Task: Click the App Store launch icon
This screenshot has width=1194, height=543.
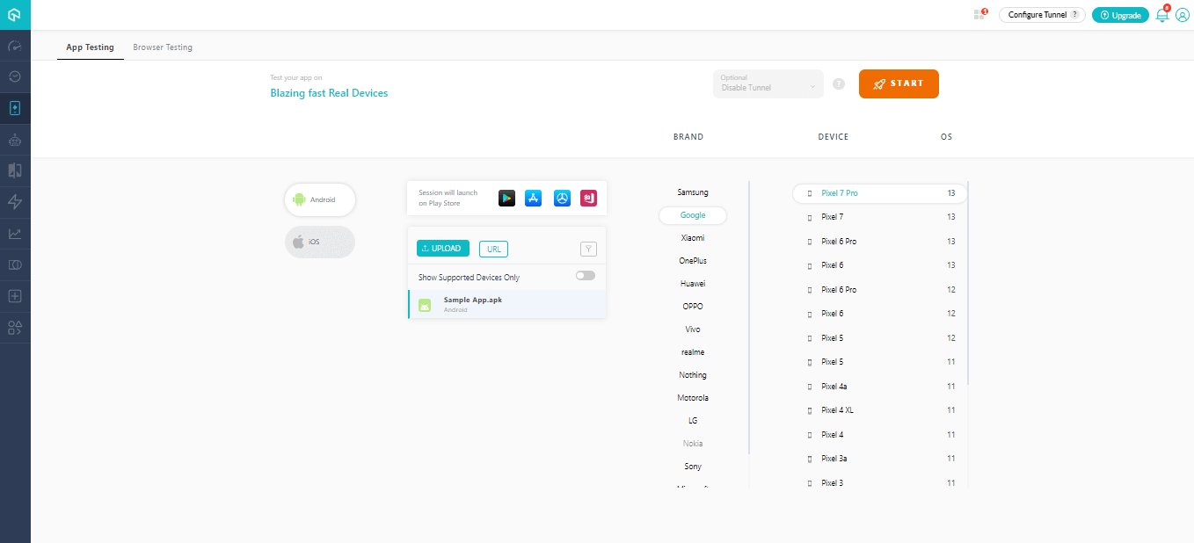Action: pyautogui.click(x=533, y=199)
